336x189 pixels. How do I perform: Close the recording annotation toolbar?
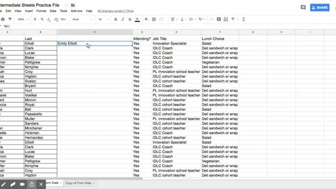(41, 184)
